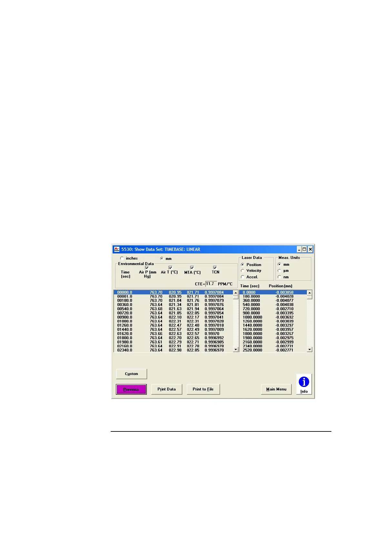This screenshot has width=384, height=543.
Task: Click the Print Data button
Action: [167, 389]
